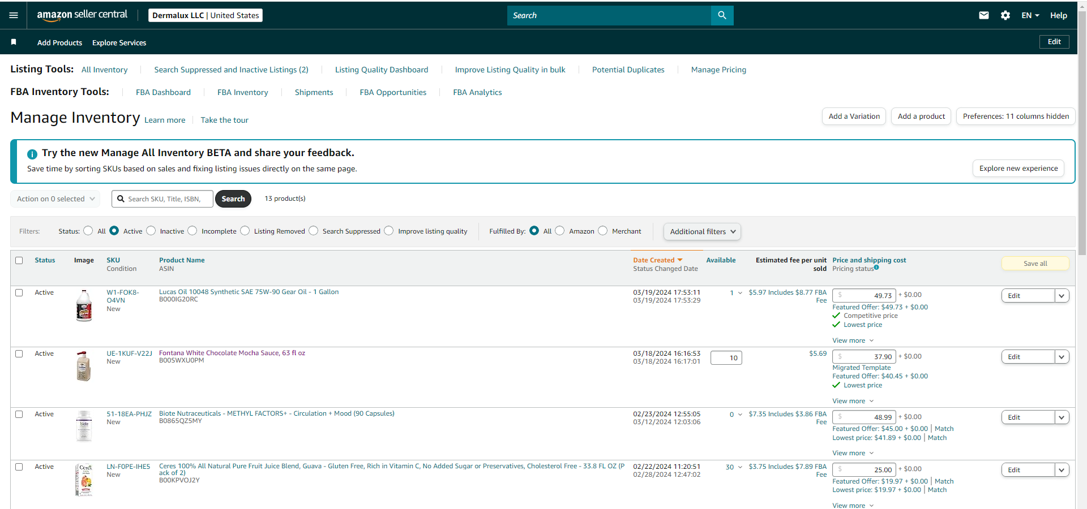Open the Take the tour link
Screen dimensions: 1087x509
coord(224,120)
